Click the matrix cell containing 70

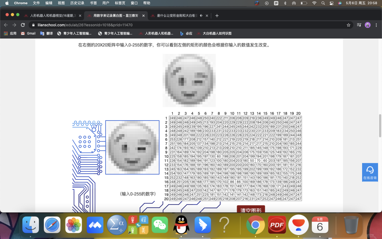pos(259,161)
